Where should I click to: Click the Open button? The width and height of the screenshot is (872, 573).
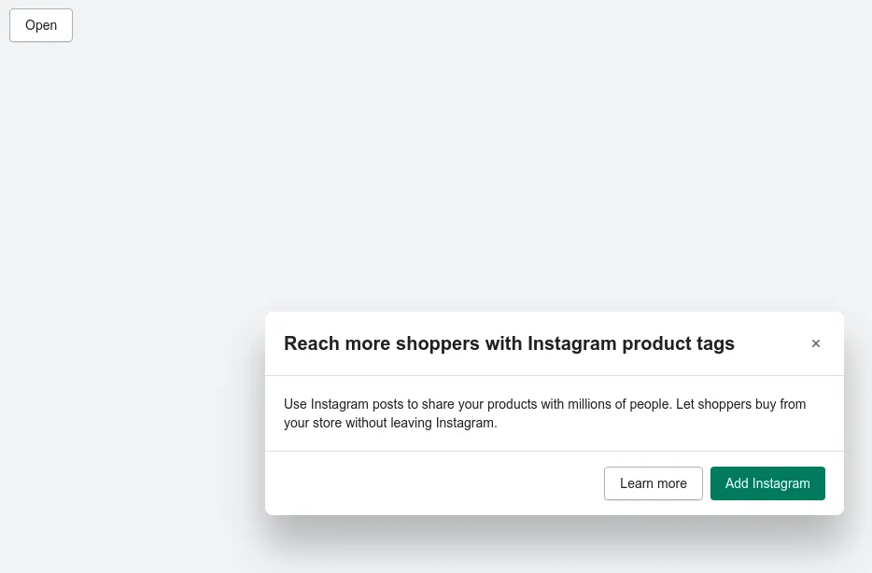(41, 25)
